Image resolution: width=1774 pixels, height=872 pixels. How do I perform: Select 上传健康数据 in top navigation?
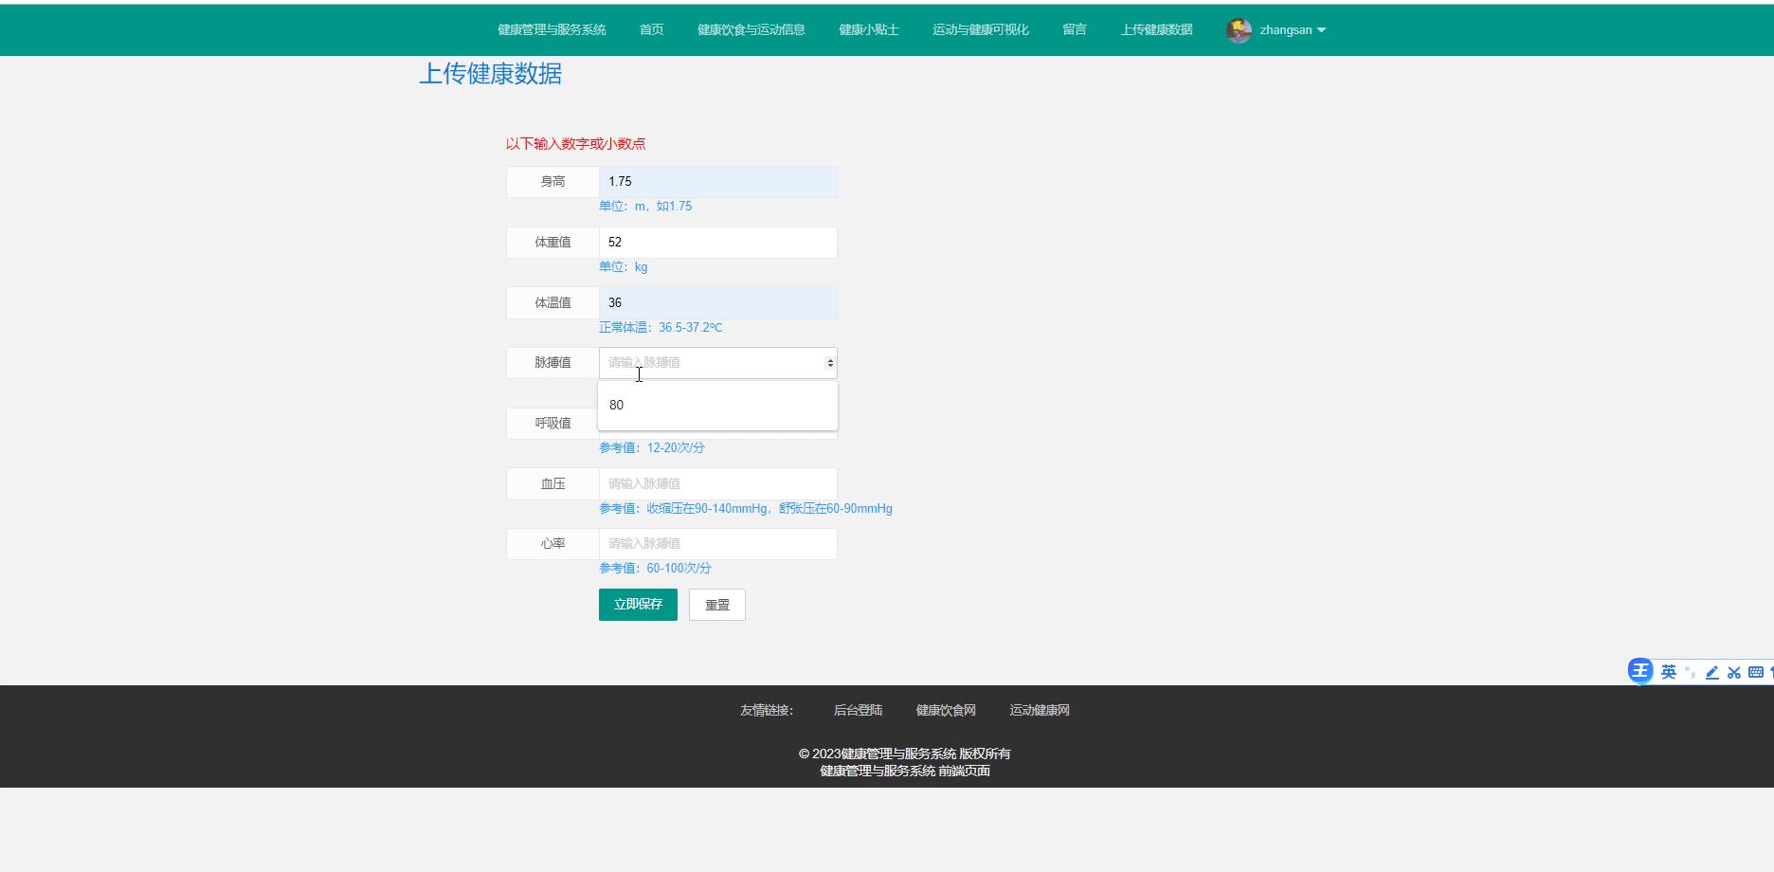click(x=1157, y=30)
